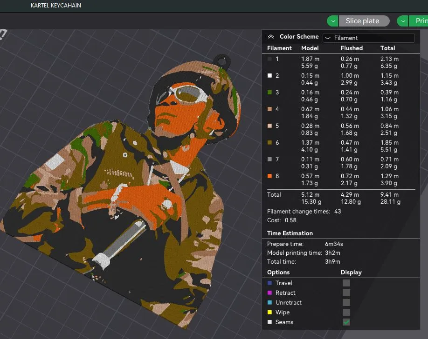Click the Time Estimation heading
Image resolution: width=428 pixels, height=339 pixels.
(290, 233)
